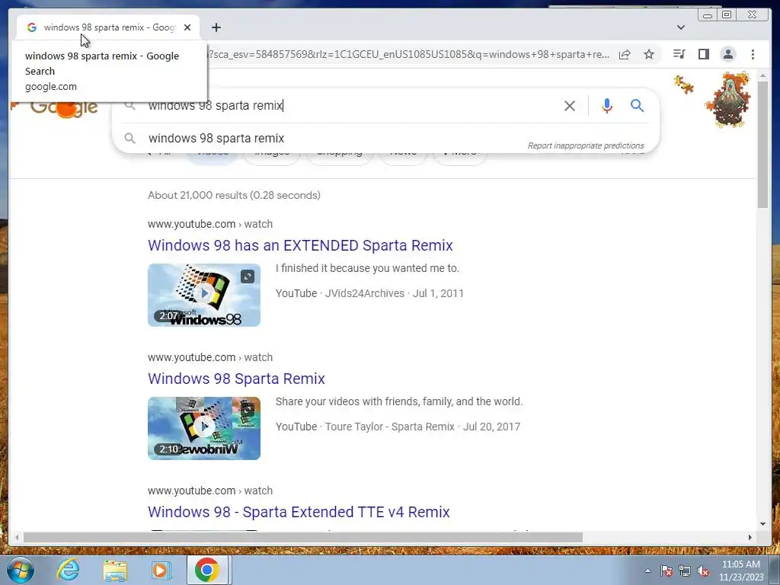Play the 2:07 Windows 98 video thumbnail
Viewport: 780px width, 585px height.
point(204,295)
